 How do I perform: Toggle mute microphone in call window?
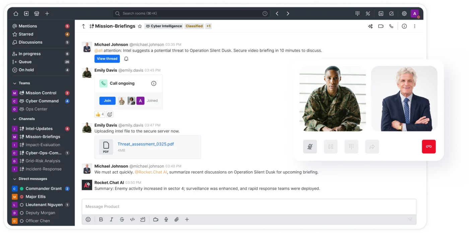310,147
